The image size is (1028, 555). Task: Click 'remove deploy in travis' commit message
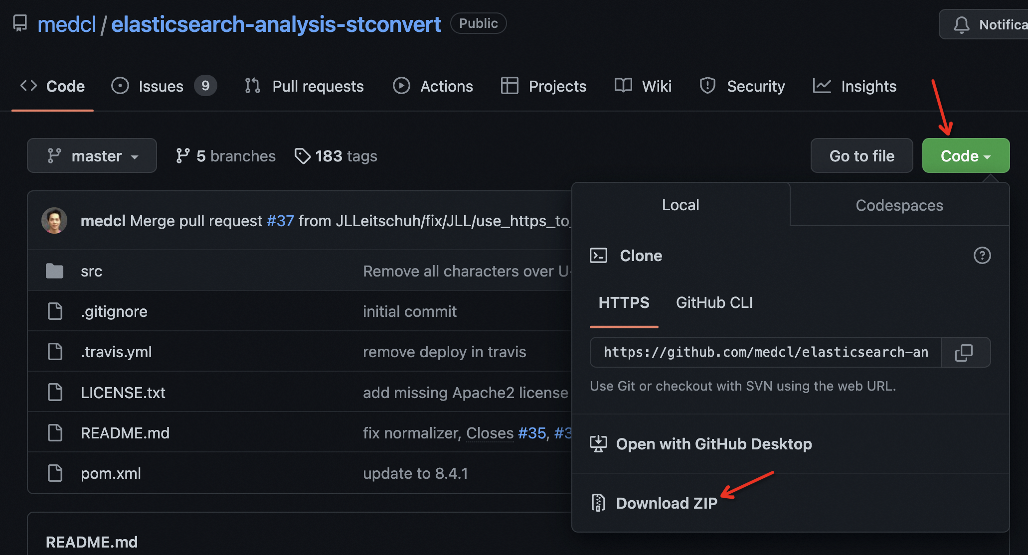click(445, 352)
